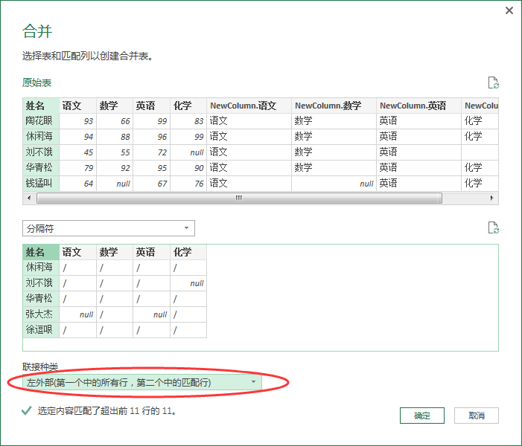Click 徐逗哏 name cell in bottom table
Screen dimensions: 522x446
tap(41, 330)
